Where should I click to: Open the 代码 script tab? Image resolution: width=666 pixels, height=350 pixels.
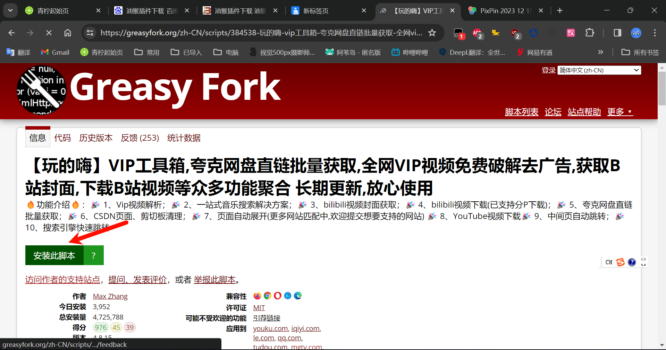pyautogui.click(x=62, y=138)
